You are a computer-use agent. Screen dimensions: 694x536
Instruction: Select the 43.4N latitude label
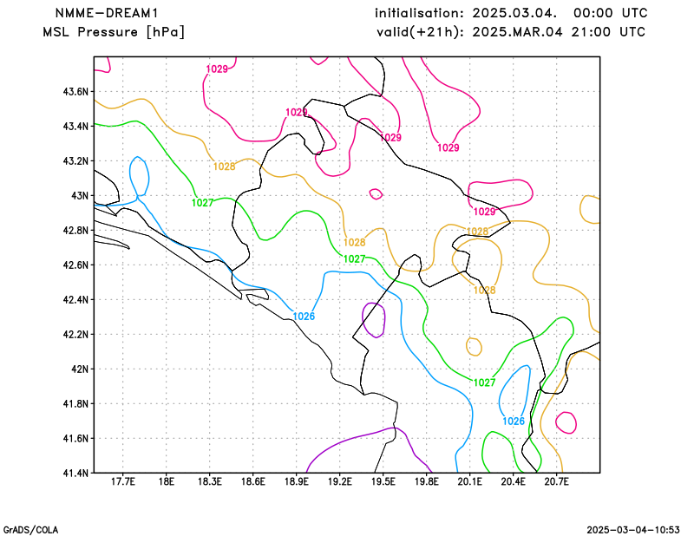click(x=75, y=126)
